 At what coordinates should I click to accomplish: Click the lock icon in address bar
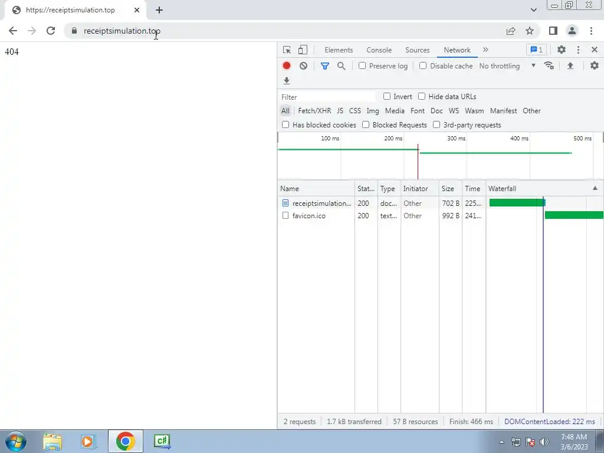(74, 31)
